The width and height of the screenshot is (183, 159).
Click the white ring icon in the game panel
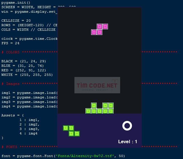(x=127, y=126)
